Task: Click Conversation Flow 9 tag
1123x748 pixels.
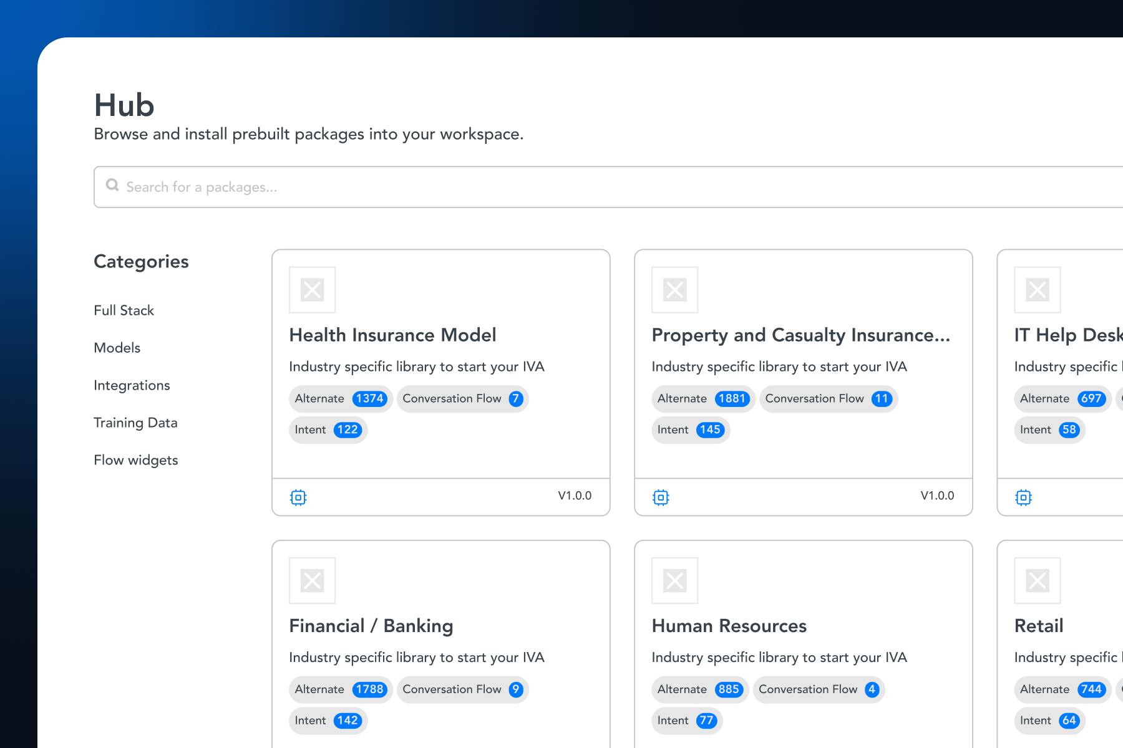Action: [462, 689]
